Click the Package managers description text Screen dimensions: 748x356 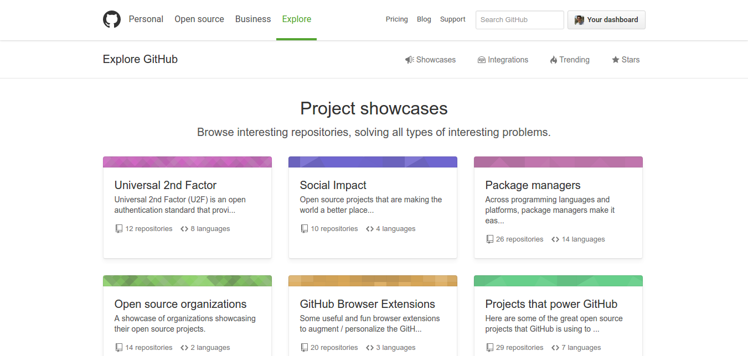[550, 210]
